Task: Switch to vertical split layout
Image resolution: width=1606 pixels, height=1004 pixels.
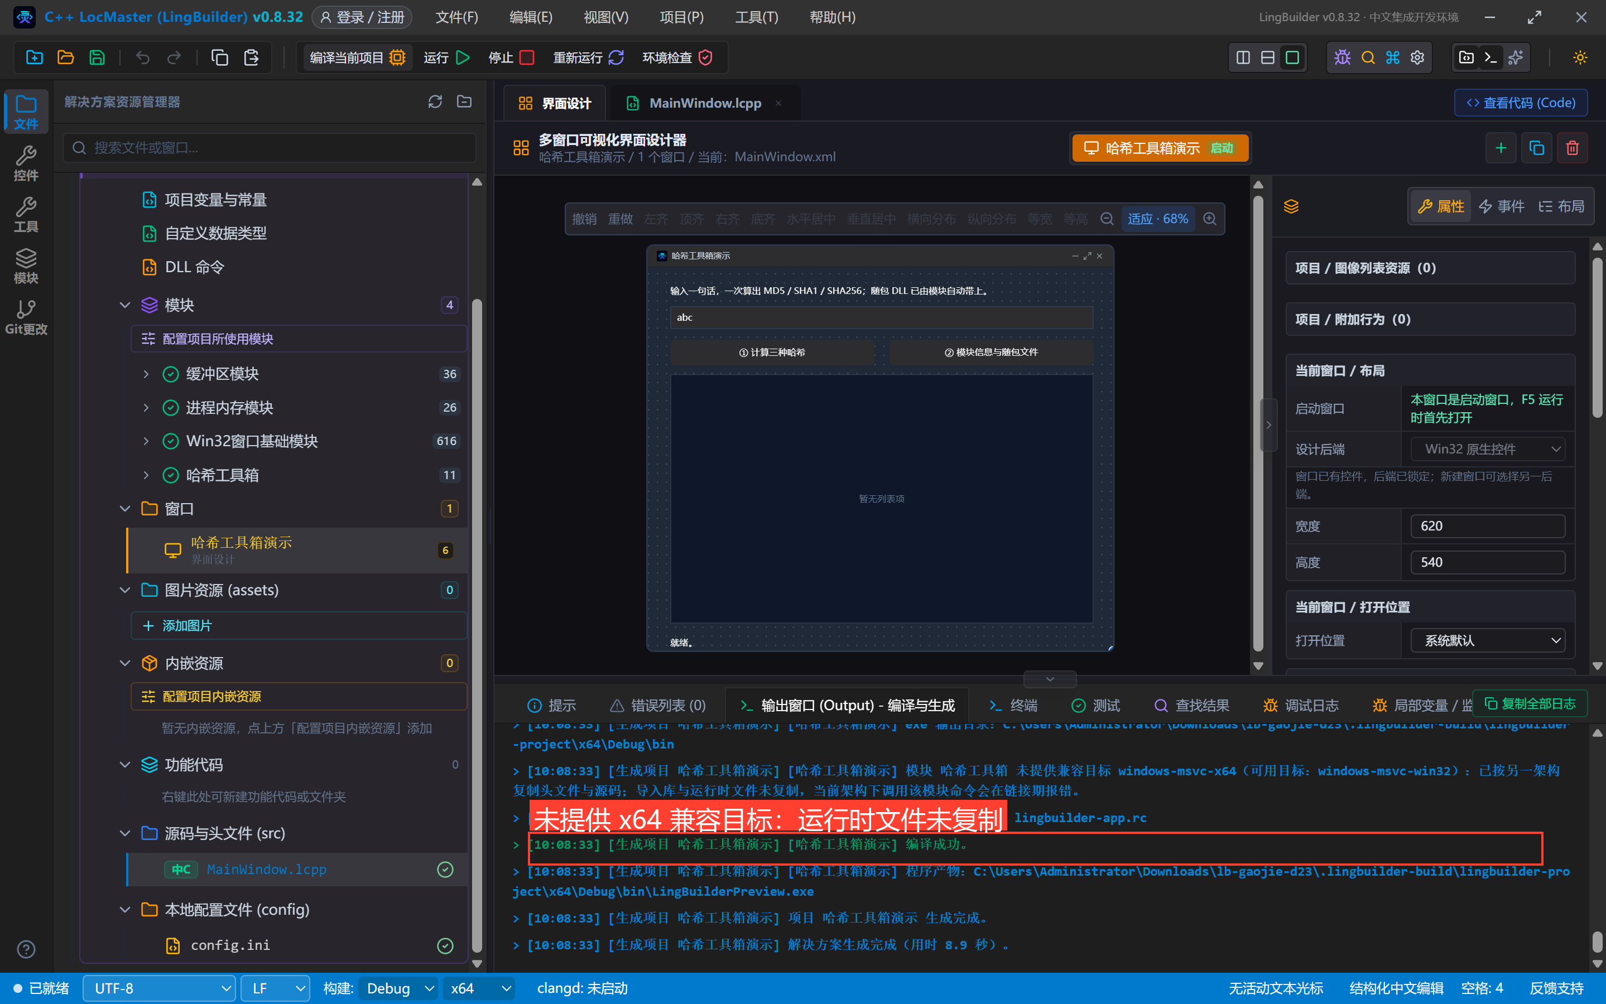Action: [x=1243, y=58]
